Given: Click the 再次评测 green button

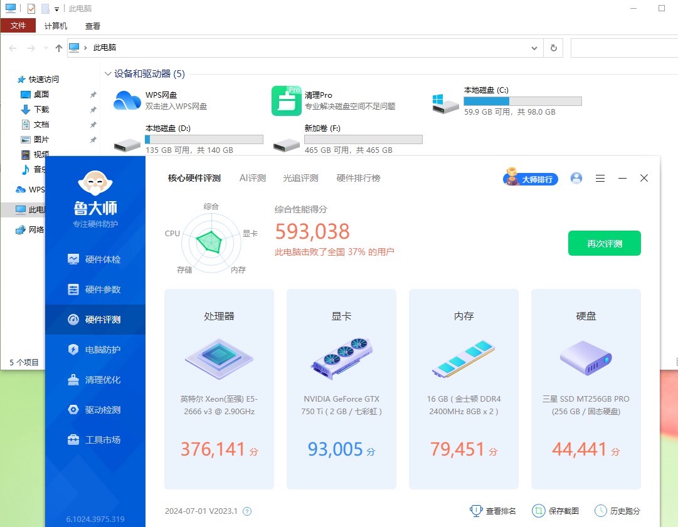Looking at the screenshot, I should point(605,243).
